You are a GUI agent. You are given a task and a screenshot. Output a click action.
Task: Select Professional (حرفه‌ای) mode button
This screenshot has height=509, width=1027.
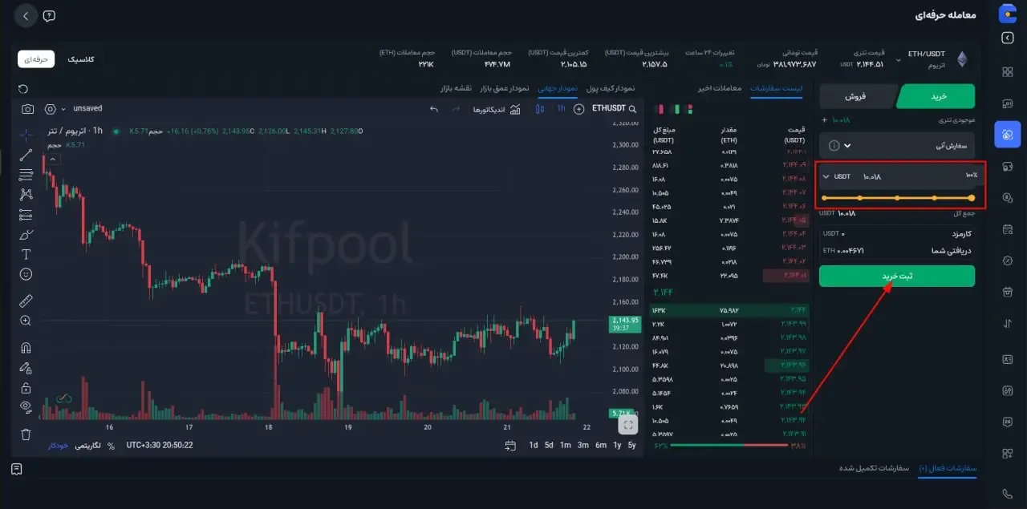click(36, 59)
